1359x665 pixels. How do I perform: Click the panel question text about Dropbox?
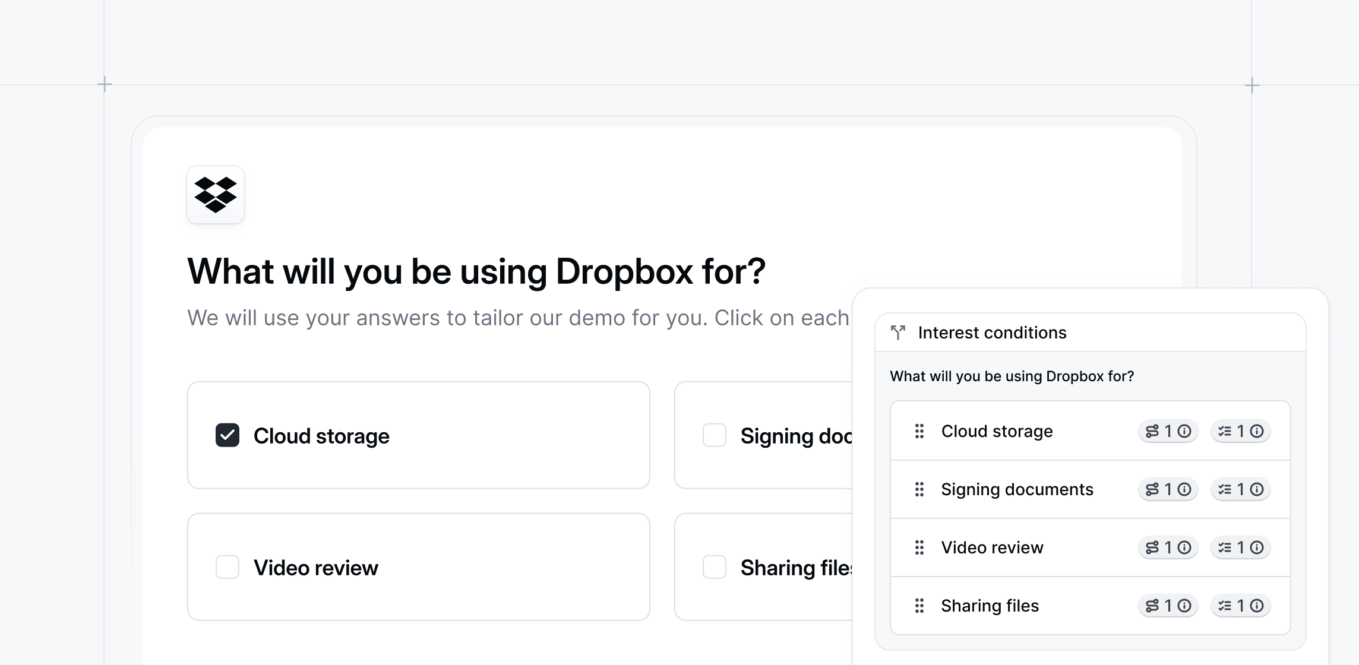[x=1012, y=376]
